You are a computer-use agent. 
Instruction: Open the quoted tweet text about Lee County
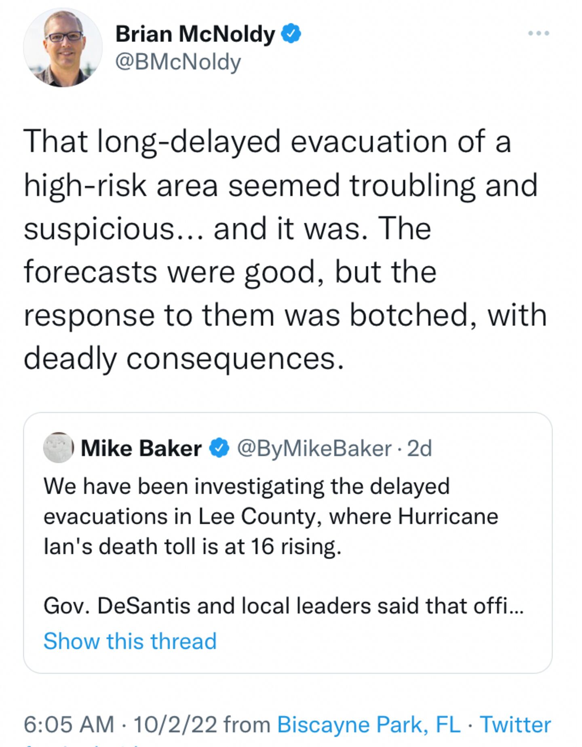point(271,516)
